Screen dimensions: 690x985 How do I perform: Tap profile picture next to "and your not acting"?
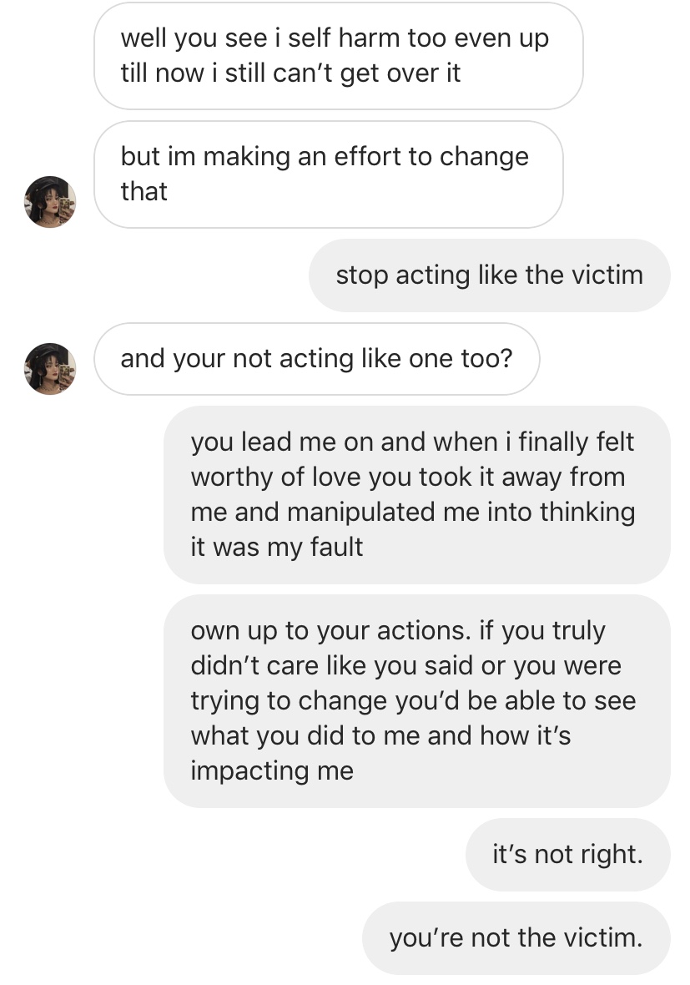point(50,369)
